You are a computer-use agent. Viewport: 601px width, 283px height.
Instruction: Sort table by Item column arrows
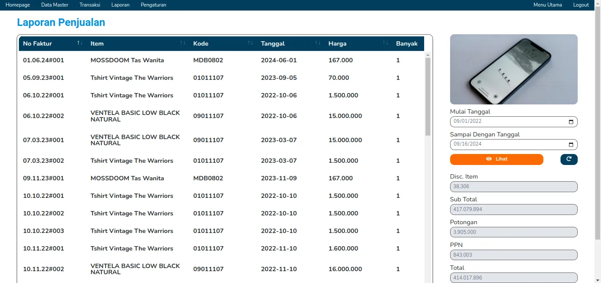(183, 43)
